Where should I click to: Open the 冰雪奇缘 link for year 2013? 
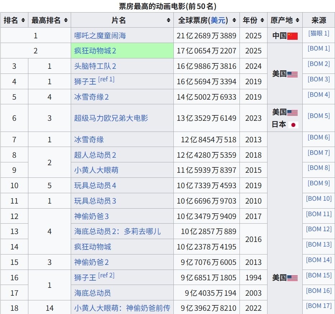[88, 139]
